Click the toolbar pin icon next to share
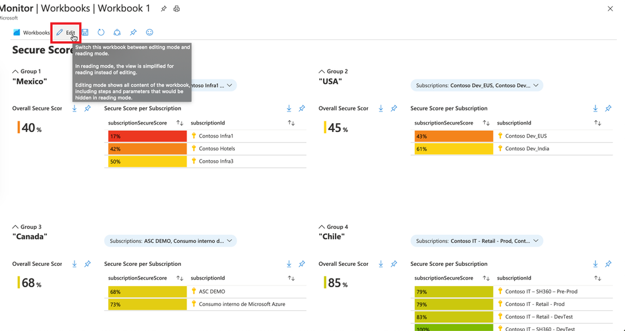The image size is (625, 331). click(x=133, y=33)
